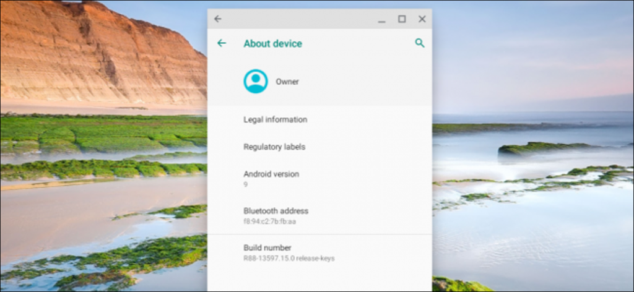Screen dimensions: 634x292
Task: Minimize the About device window
Action: coord(381,19)
